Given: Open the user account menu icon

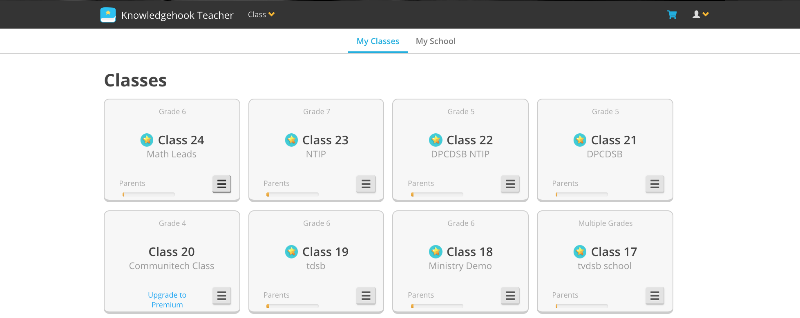Looking at the screenshot, I should tap(701, 14).
